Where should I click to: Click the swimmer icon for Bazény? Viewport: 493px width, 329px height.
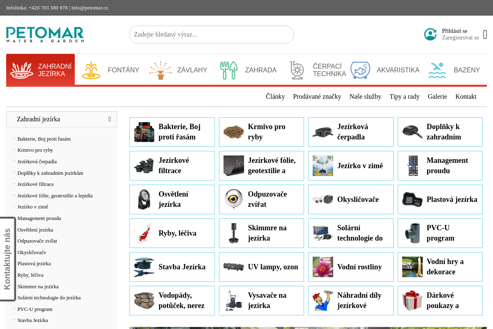437,70
